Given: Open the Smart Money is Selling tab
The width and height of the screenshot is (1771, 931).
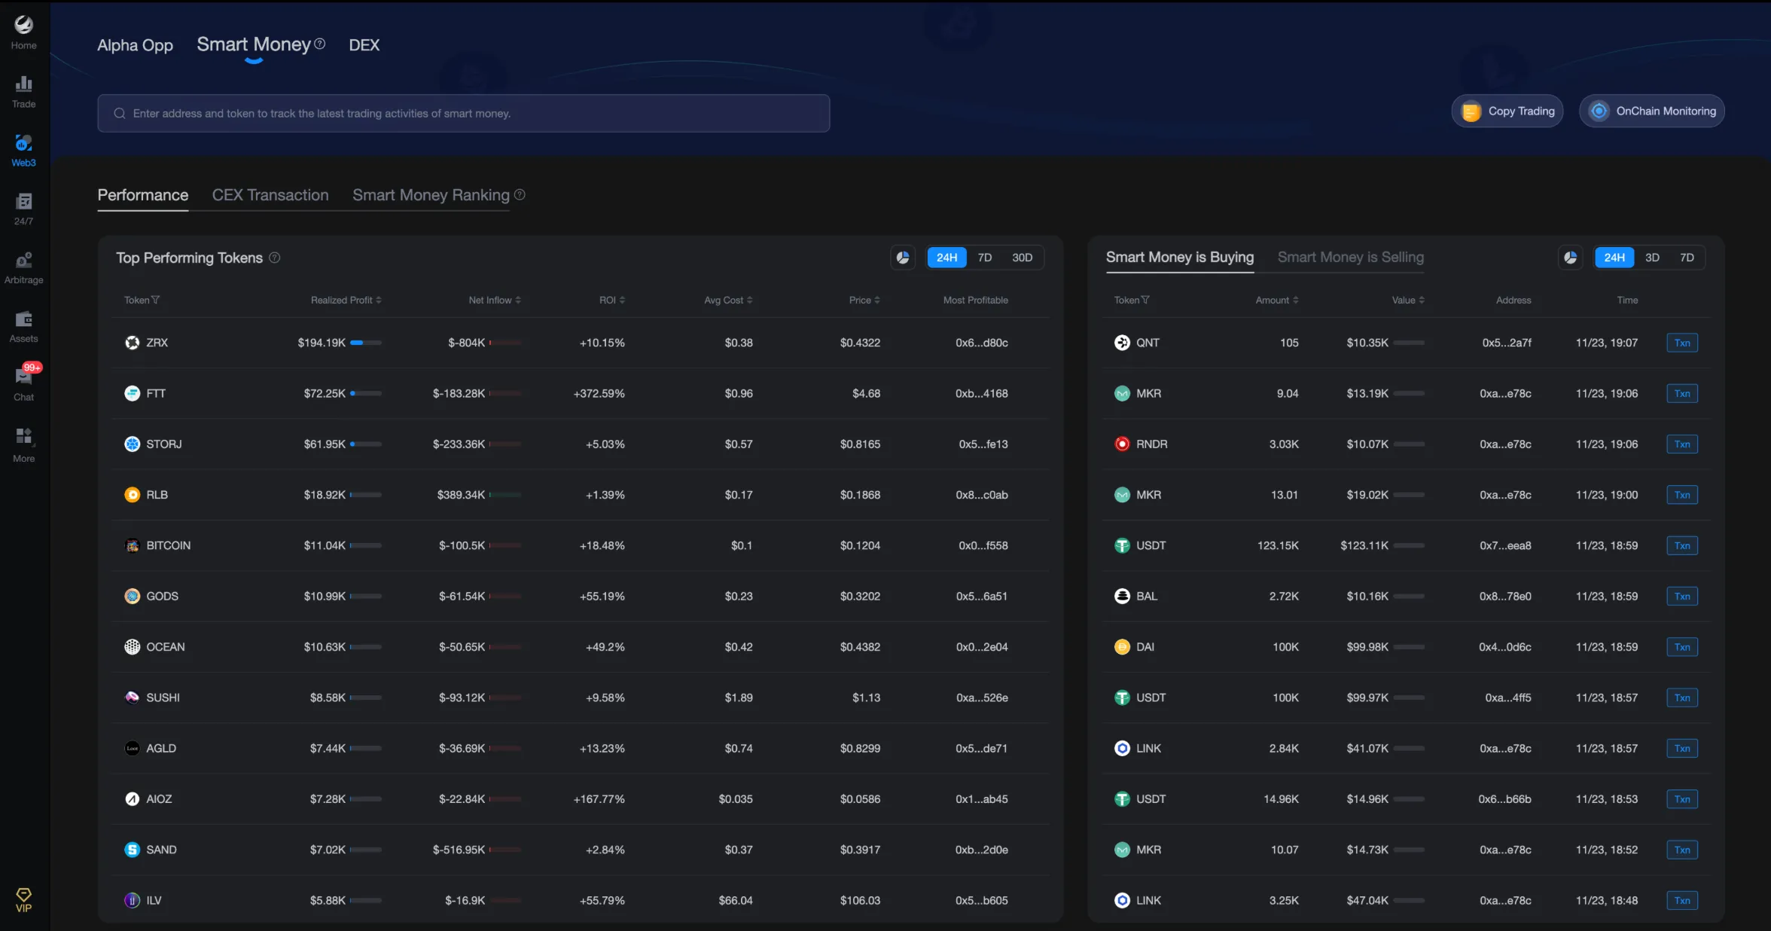Looking at the screenshot, I should [1350, 258].
